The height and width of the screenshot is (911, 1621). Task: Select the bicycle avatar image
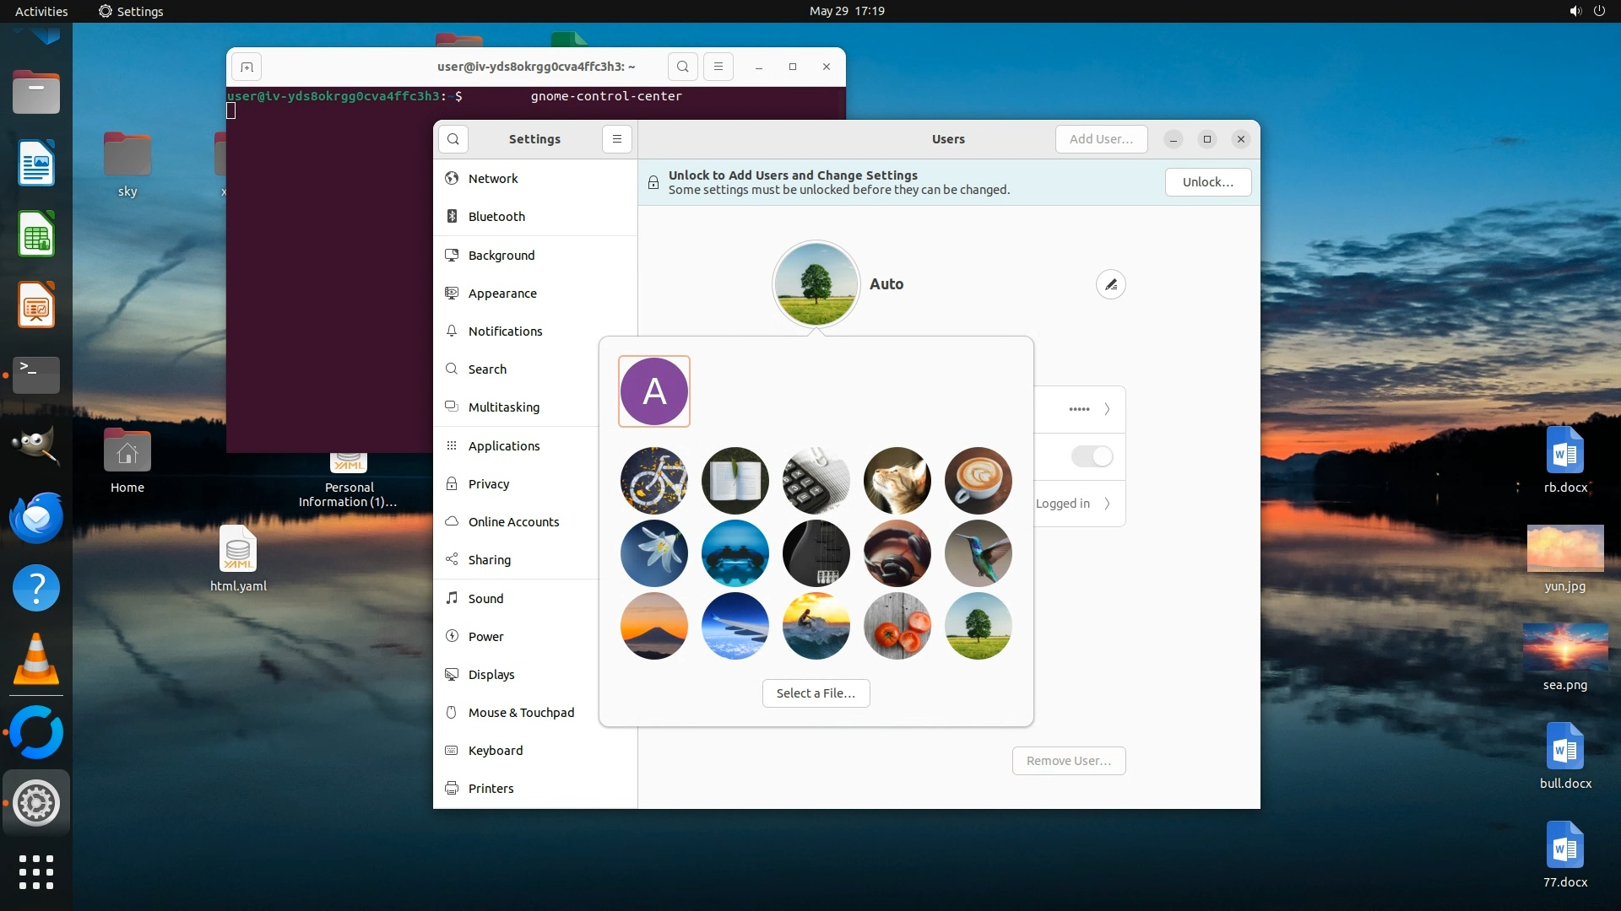pos(654,481)
